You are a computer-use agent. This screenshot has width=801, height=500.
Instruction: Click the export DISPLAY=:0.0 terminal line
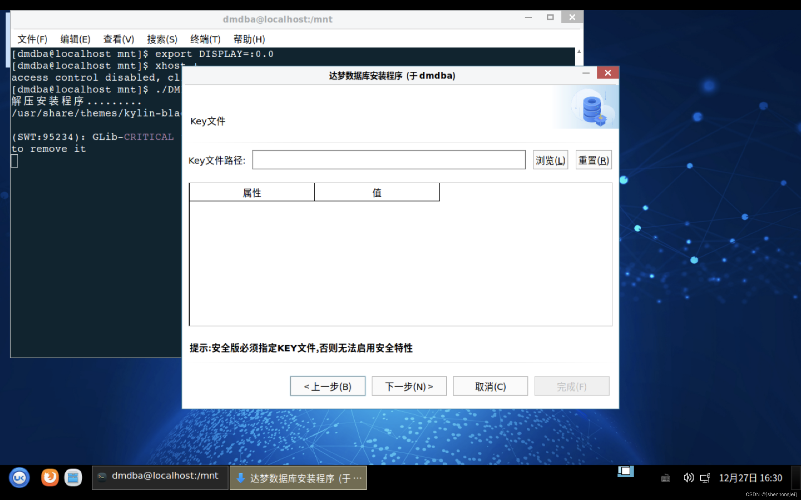pos(142,54)
